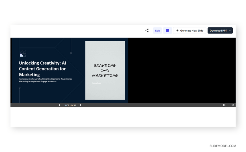
Task: Open the slide view options menu icon
Action: click(225, 105)
